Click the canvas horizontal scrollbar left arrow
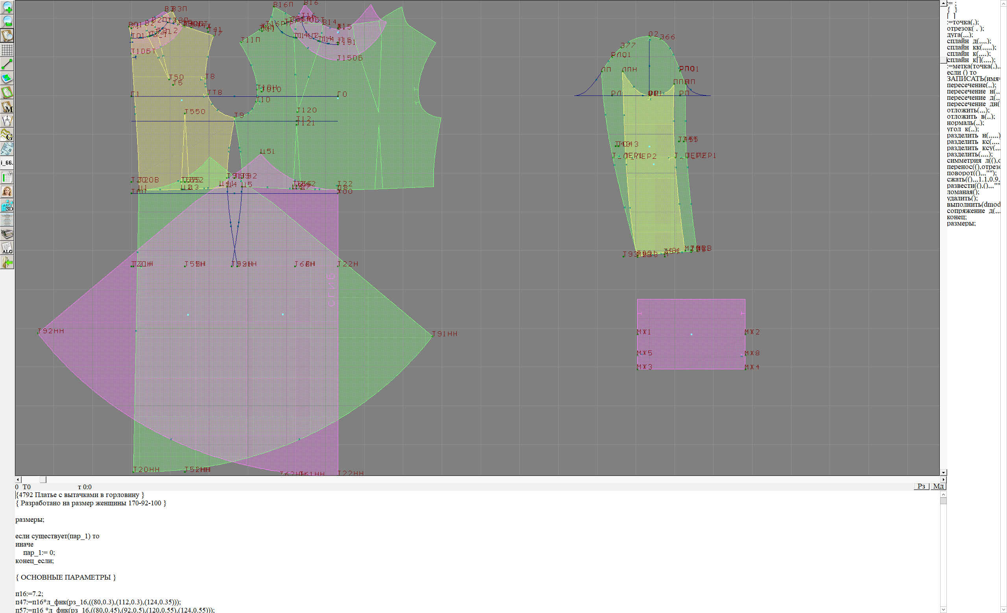Image resolution: width=1007 pixels, height=613 pixels. 18,479
